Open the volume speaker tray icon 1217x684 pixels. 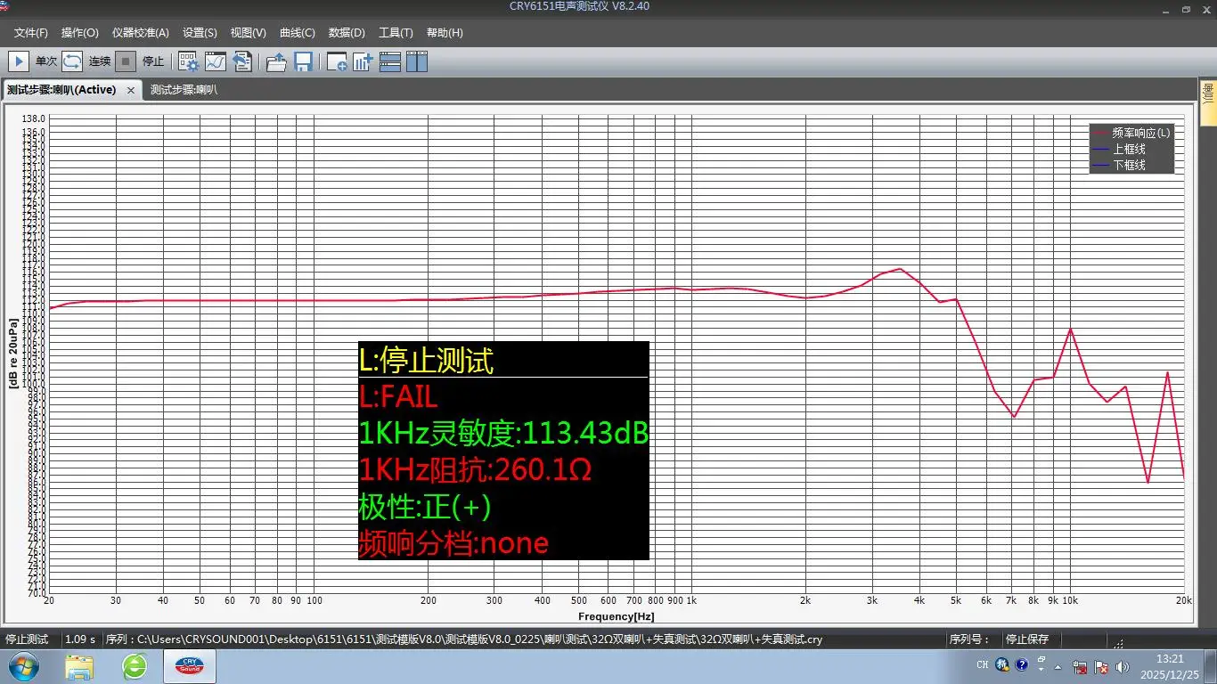pos(1122,666)
